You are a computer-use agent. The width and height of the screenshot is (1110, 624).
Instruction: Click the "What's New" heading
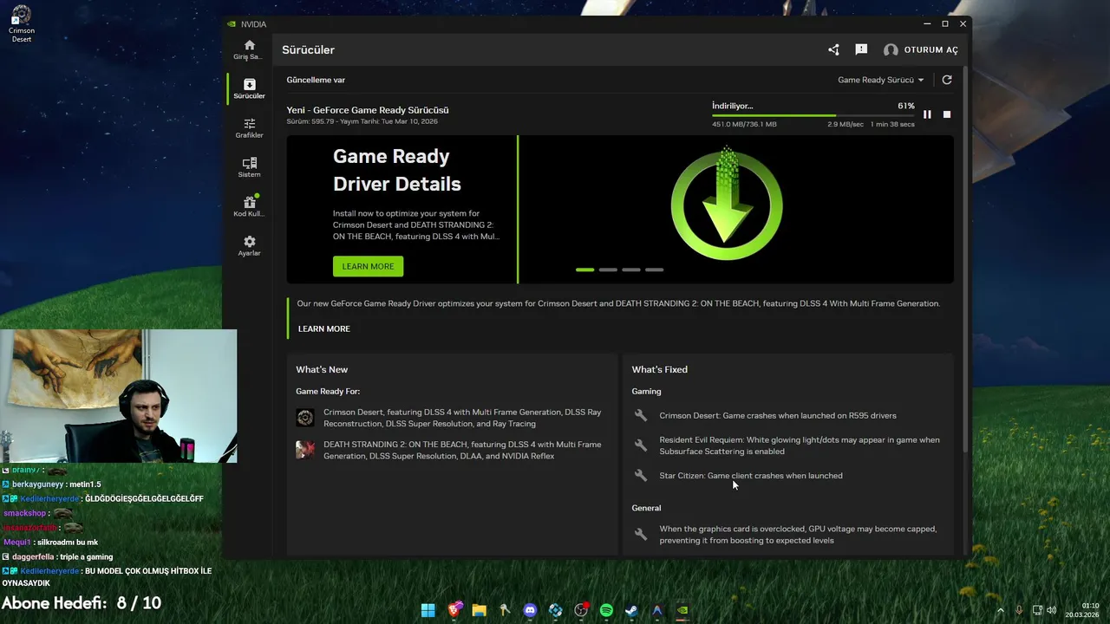click(322, 369)
